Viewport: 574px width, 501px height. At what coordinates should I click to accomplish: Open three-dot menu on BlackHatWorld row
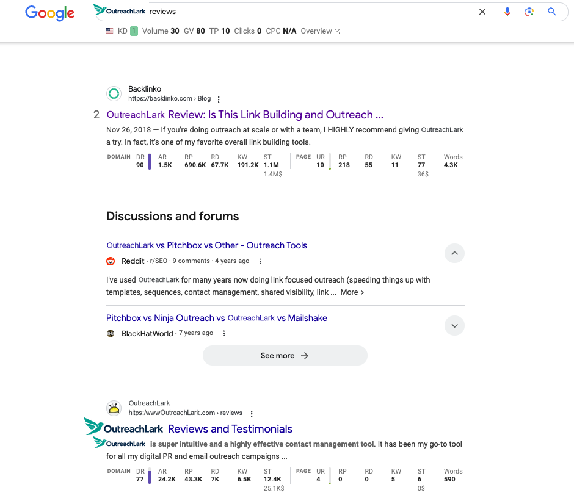pyautogui.click(x=224, y=333)
